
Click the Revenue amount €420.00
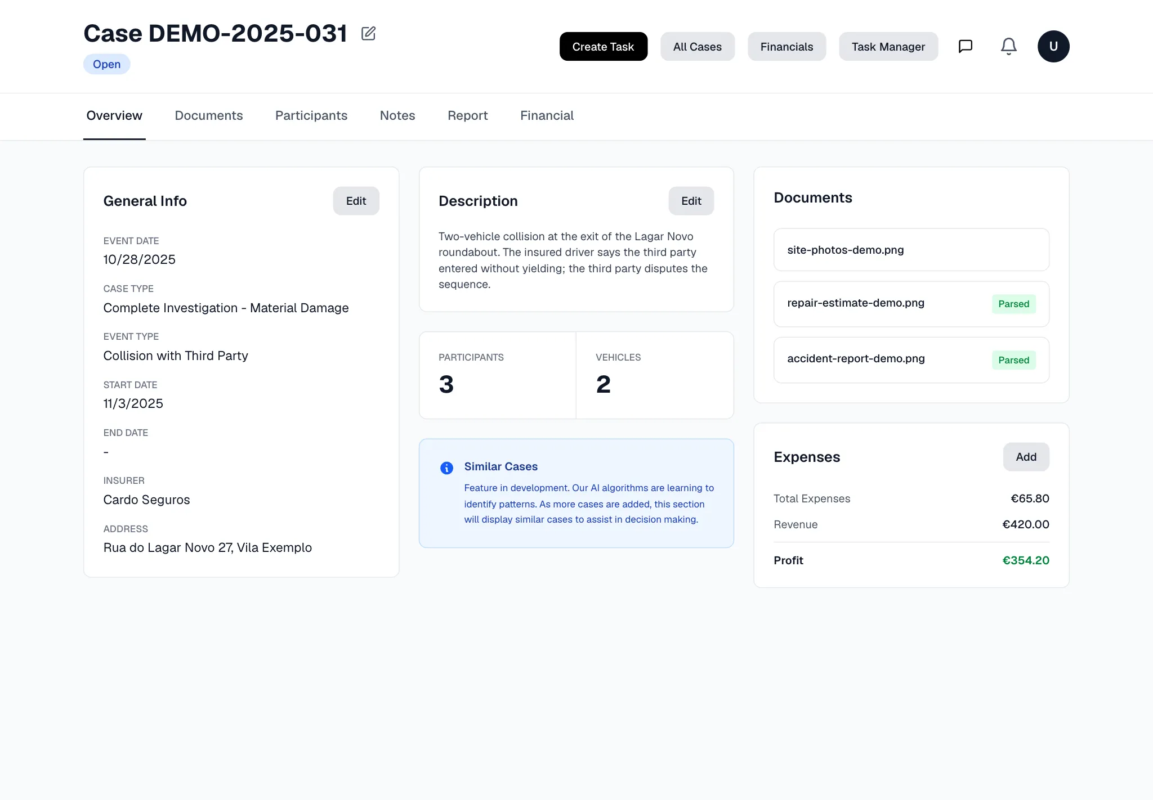click(x=1026, y=524)
